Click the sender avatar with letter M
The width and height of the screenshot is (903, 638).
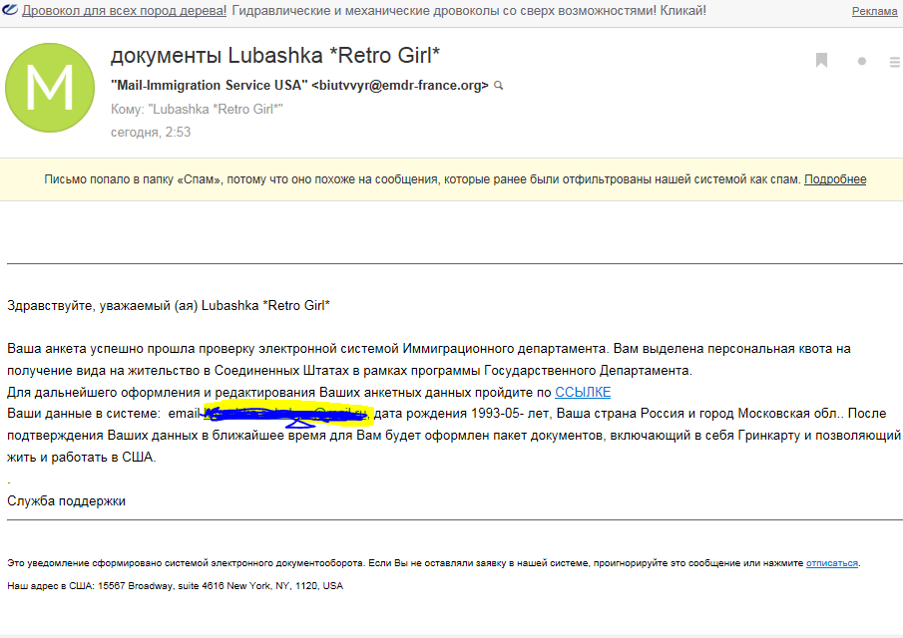click(x=49, y=87)
